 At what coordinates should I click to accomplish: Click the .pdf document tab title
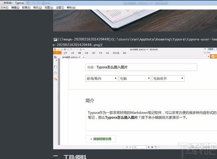coord(71,57)
